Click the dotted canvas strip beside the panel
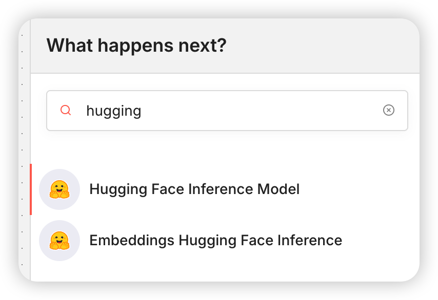Viewport: 438px width, 300px height. tap(24, 154)
